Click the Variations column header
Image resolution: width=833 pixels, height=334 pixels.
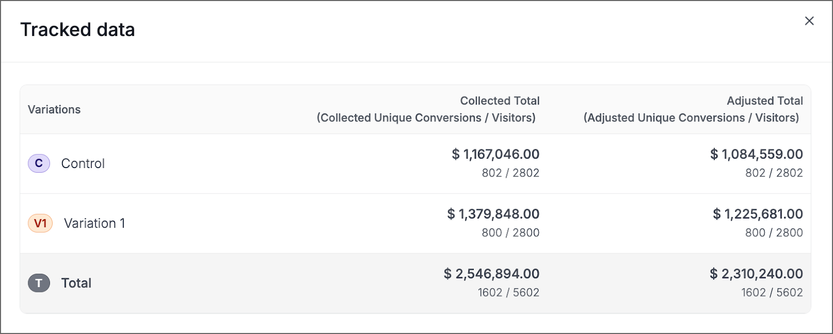coord(54,109)
